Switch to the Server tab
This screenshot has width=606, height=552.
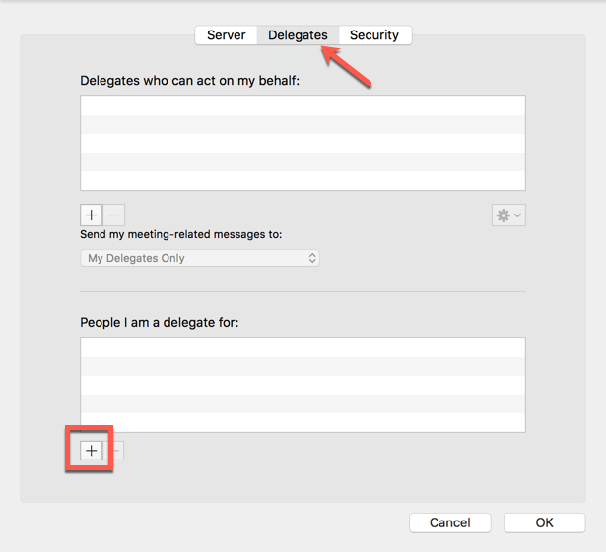point(226,35)
